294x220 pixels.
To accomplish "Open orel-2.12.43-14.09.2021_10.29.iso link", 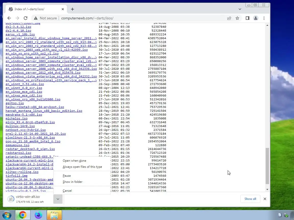I will click(36, 134).
